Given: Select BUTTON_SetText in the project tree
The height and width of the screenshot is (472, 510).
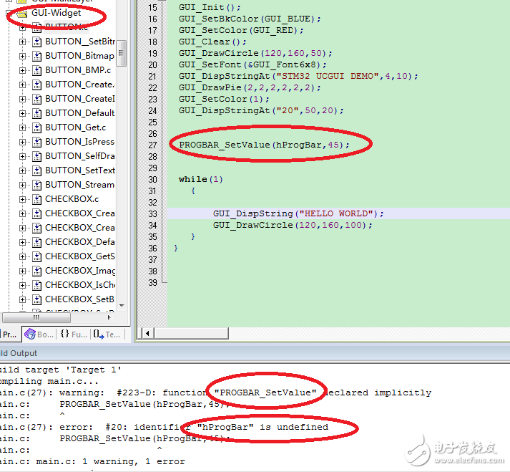Looking at the screenshot, I should pyautogui.click(x=80, y=170).
